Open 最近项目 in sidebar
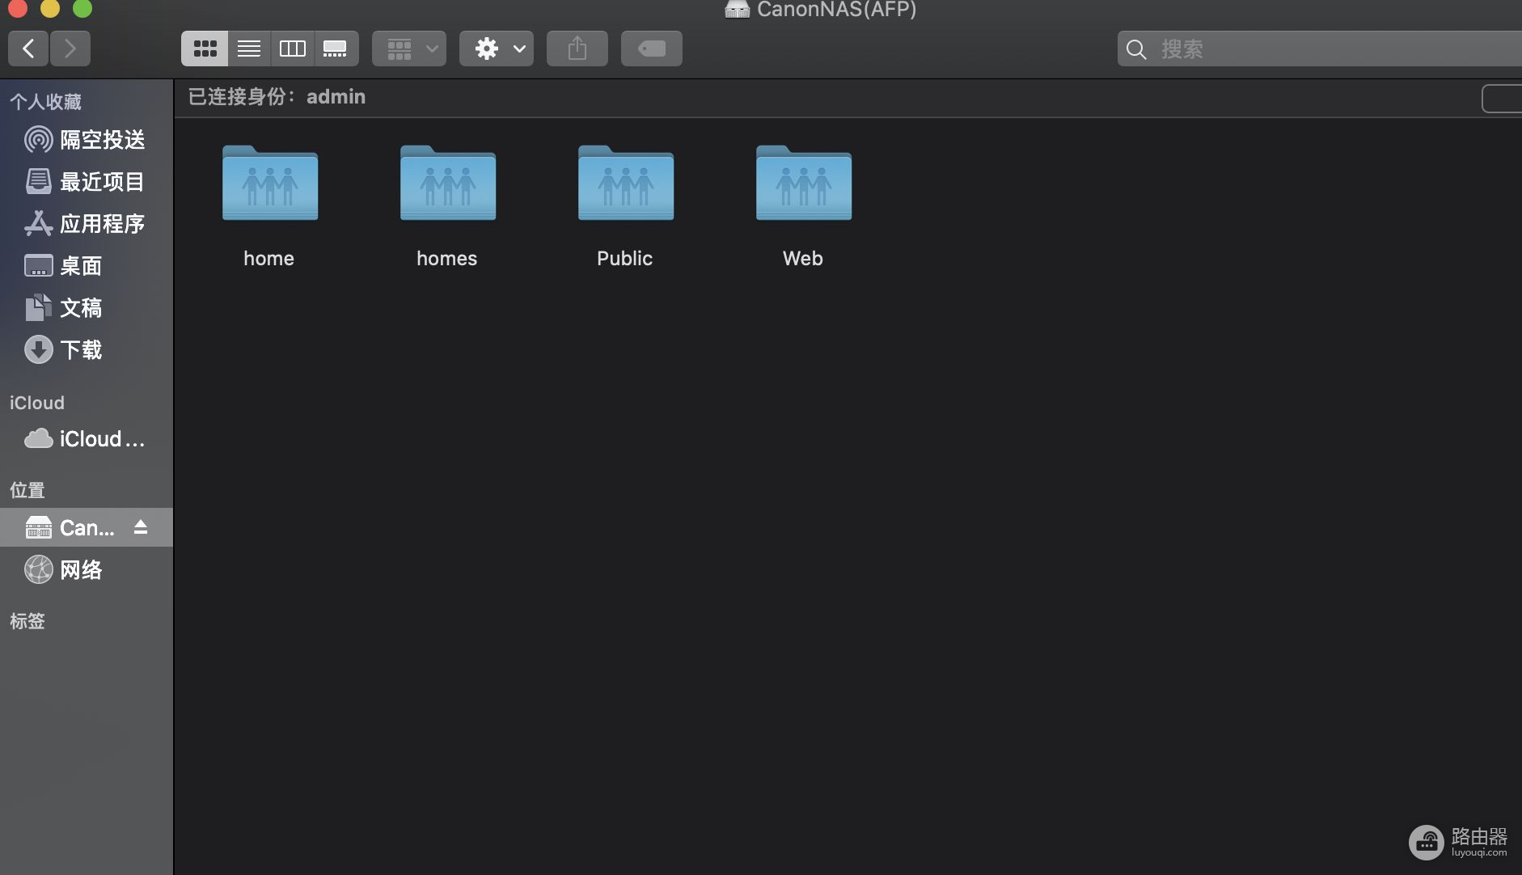This screenshot has width=1522, height=875. (x=87, y=182)
